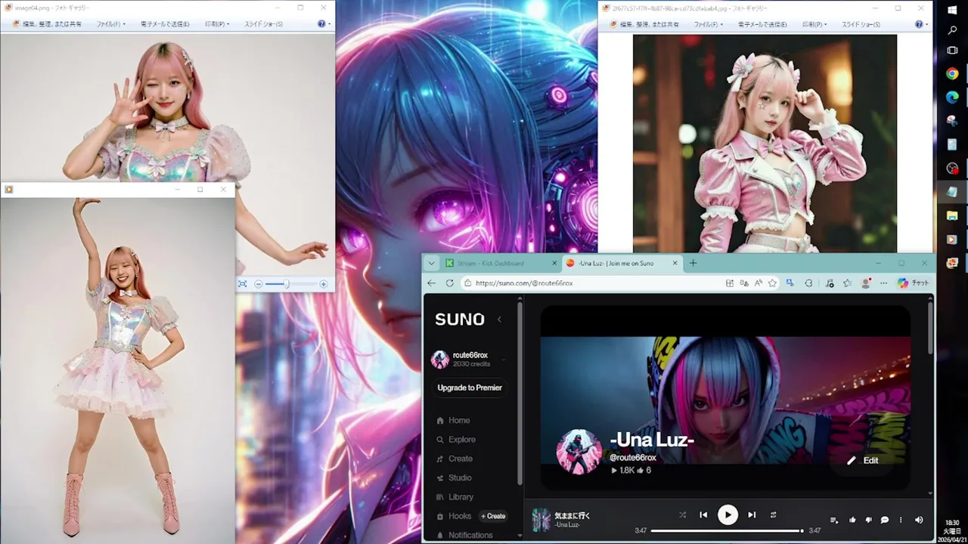Start スライドショー in image04.png window
The image size is (968, 544).
click(x=263, y=24)
